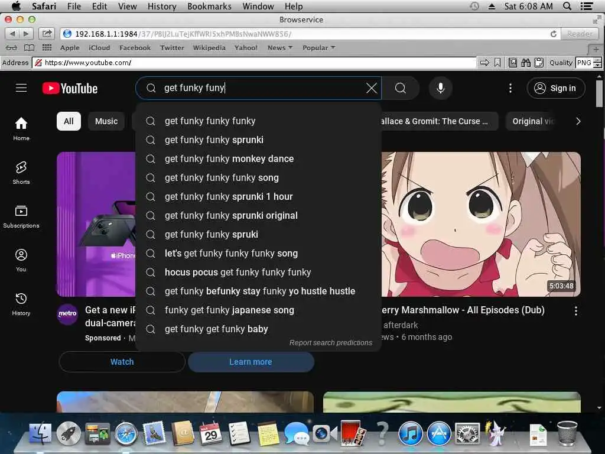Choose suggestion 'funky get funky japanese song'
605x454 pixels.
(x=258, y=310)
